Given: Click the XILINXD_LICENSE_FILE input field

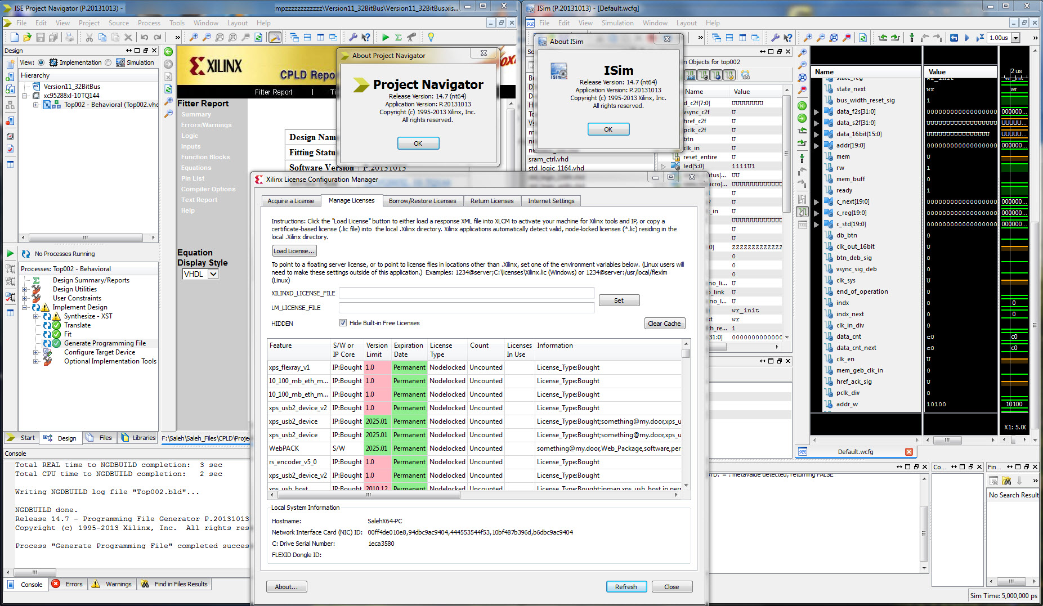Looking at the screenshot, I should tap(466, 293).
